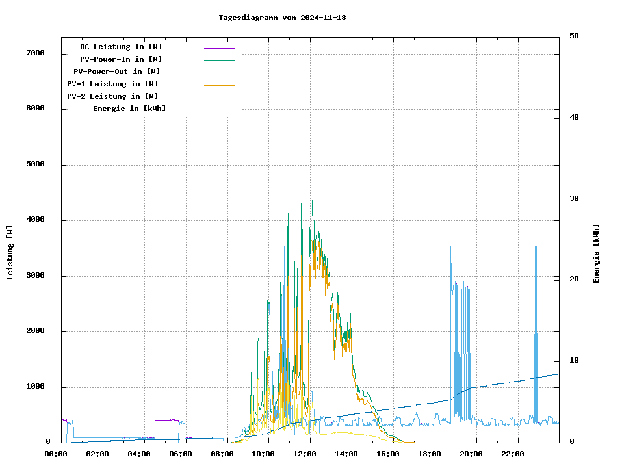624x468 pixels.
Task: Click the 'PV-Power-In in [W]' legend entry
Action: click(121, 59)
